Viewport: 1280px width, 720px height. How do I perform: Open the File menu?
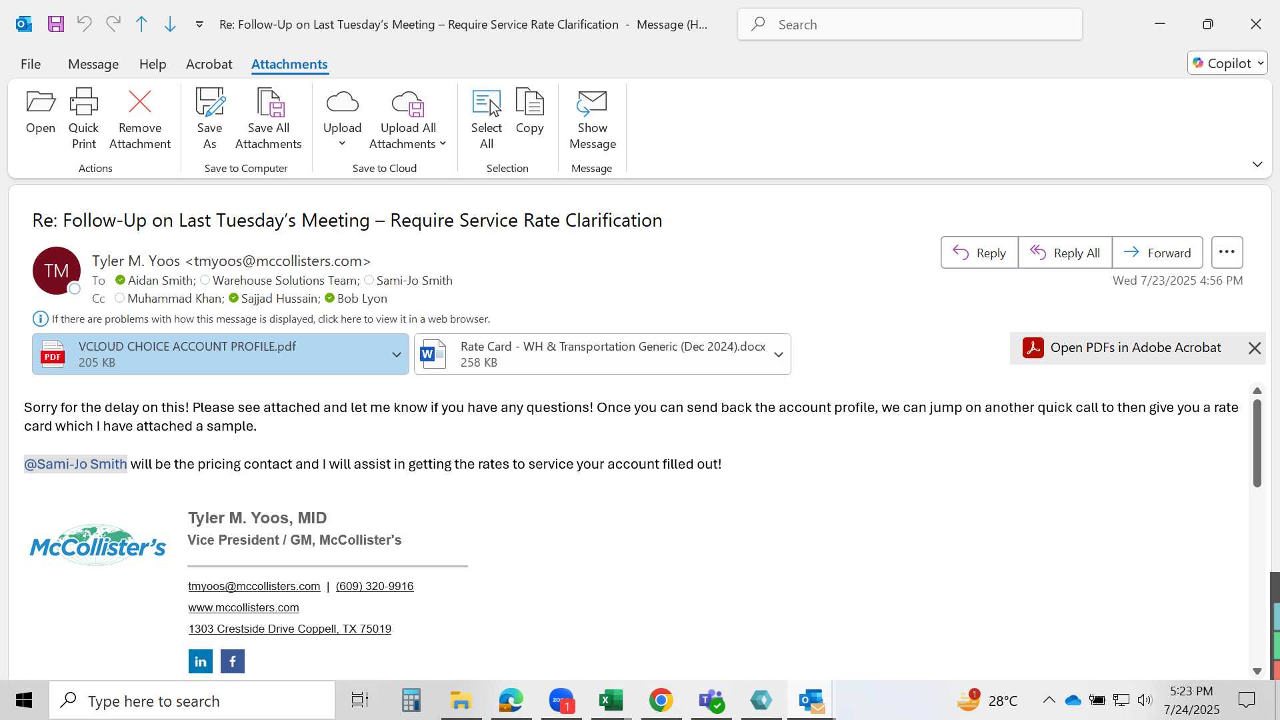pos(31,64)
